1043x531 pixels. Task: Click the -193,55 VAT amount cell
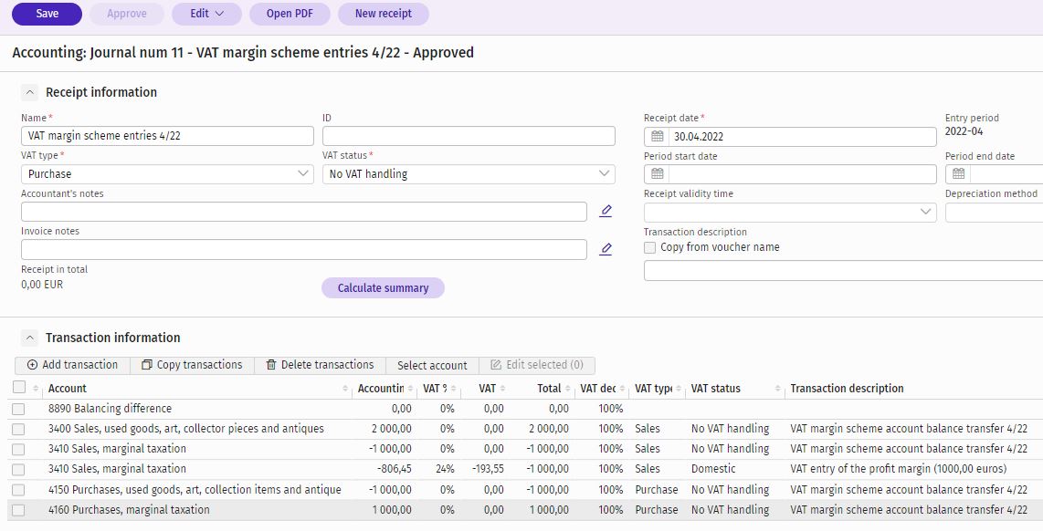489,469
